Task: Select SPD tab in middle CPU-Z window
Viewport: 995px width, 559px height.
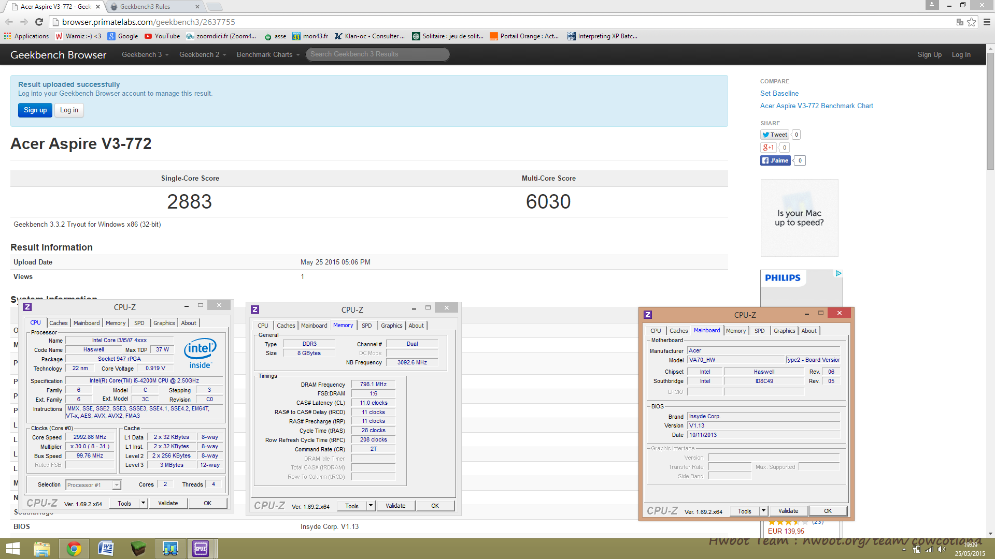Action: (367, 326)
